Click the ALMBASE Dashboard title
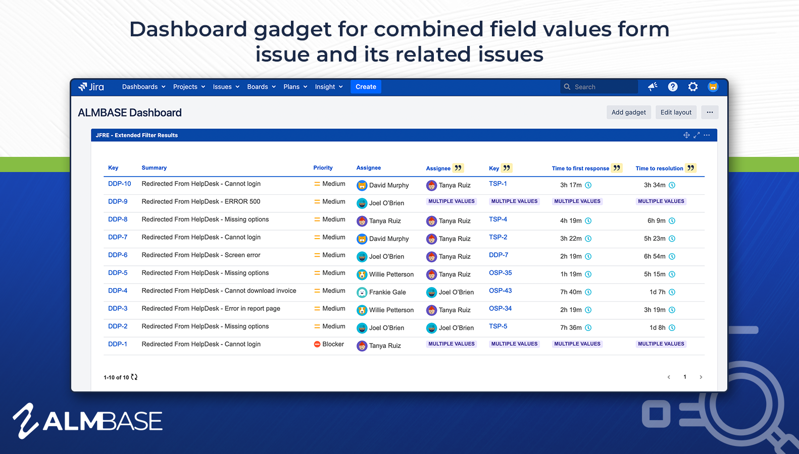The width and height of the screenshot is (799, 454). tap(130, 112)
